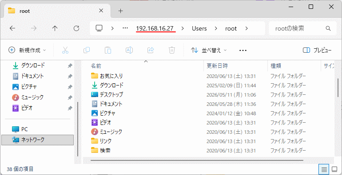Go forward with the right arrow

pyautogui.click(x=34, y=28)
